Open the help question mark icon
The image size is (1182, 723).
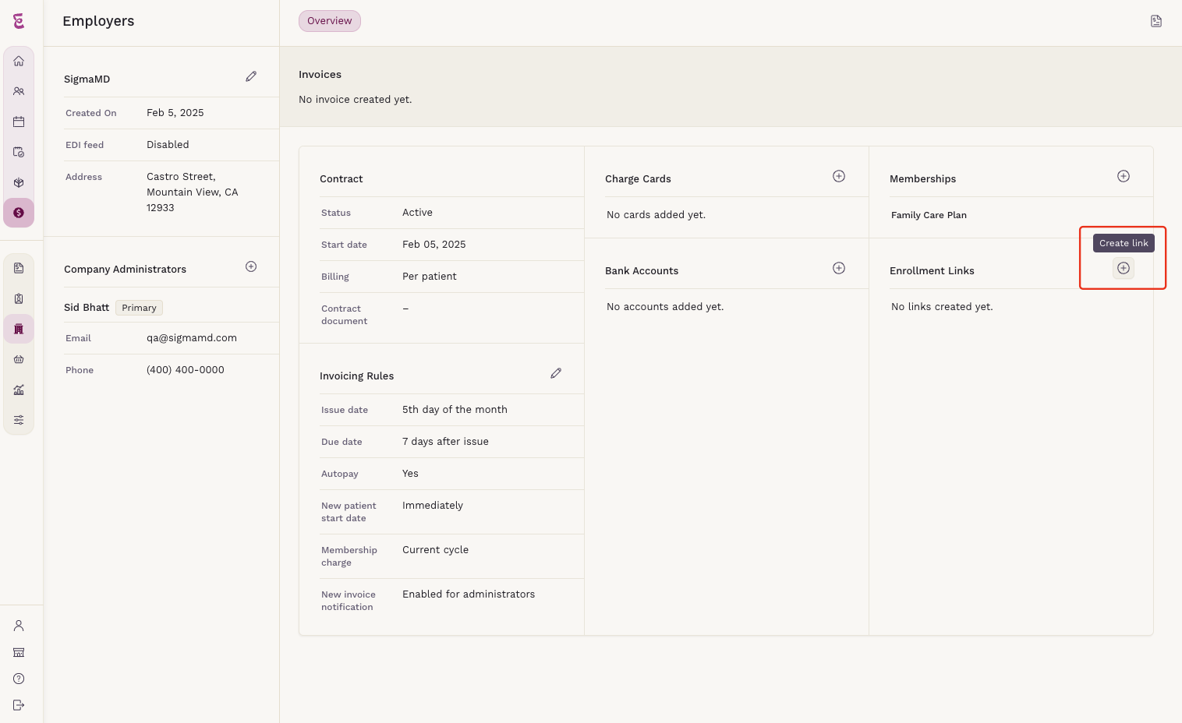[19, 679]
